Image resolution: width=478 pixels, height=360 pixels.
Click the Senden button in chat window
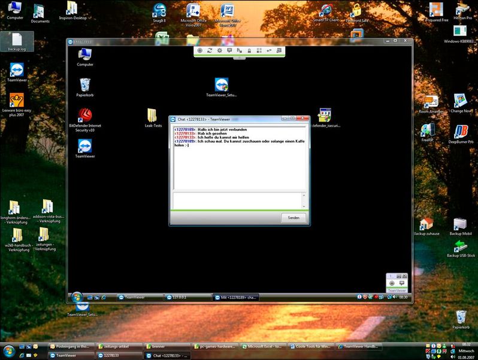294,218
